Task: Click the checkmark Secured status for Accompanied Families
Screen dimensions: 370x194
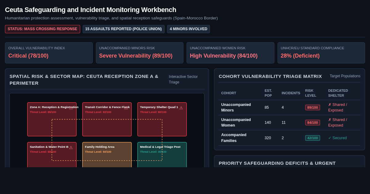Action: [337, 138]
